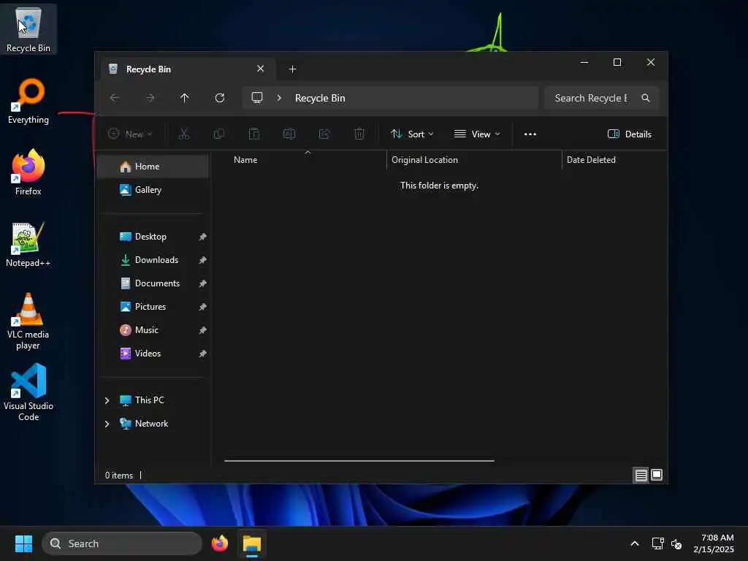Screen dimensions: 748x561
Task: Select the Firefox desktop shortcut
Action: (x=28, y=172)
